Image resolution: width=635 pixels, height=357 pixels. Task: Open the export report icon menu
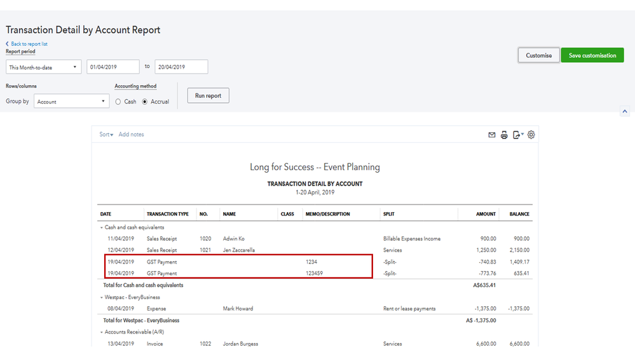pyautogui.click(x=518, y=135)
